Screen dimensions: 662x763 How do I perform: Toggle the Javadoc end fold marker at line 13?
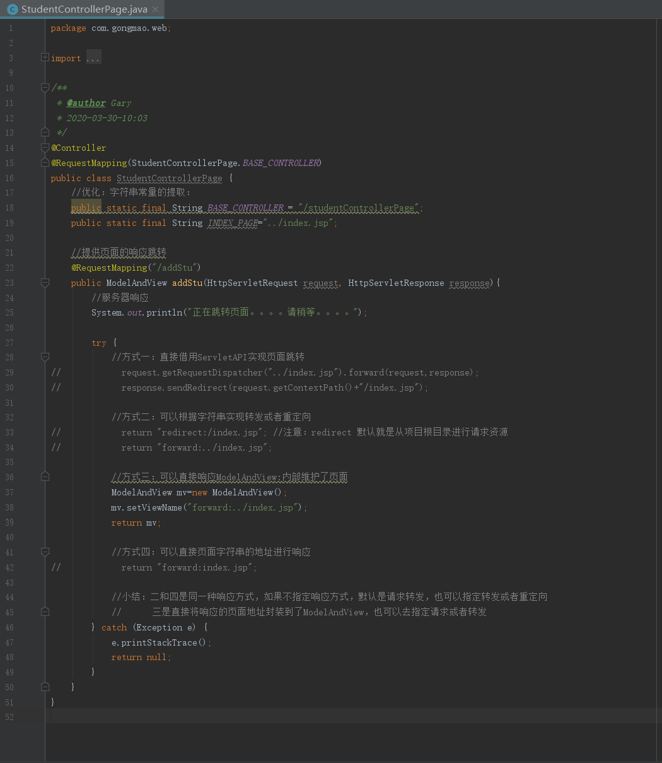(x=44, y=133)
